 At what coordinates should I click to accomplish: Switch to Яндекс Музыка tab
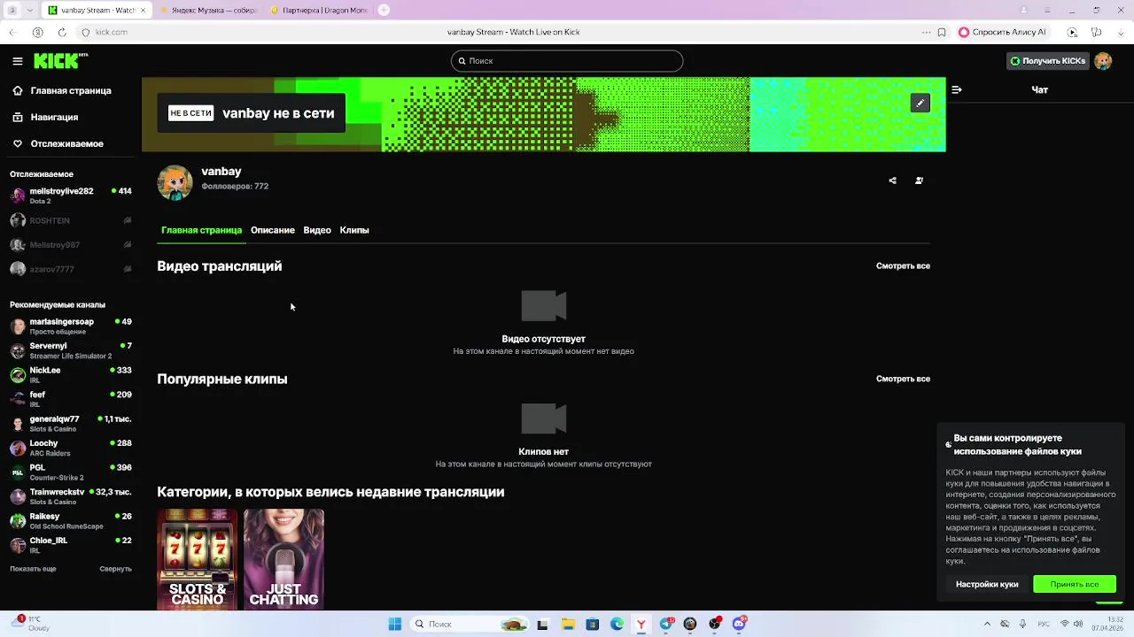click(208, 11)
